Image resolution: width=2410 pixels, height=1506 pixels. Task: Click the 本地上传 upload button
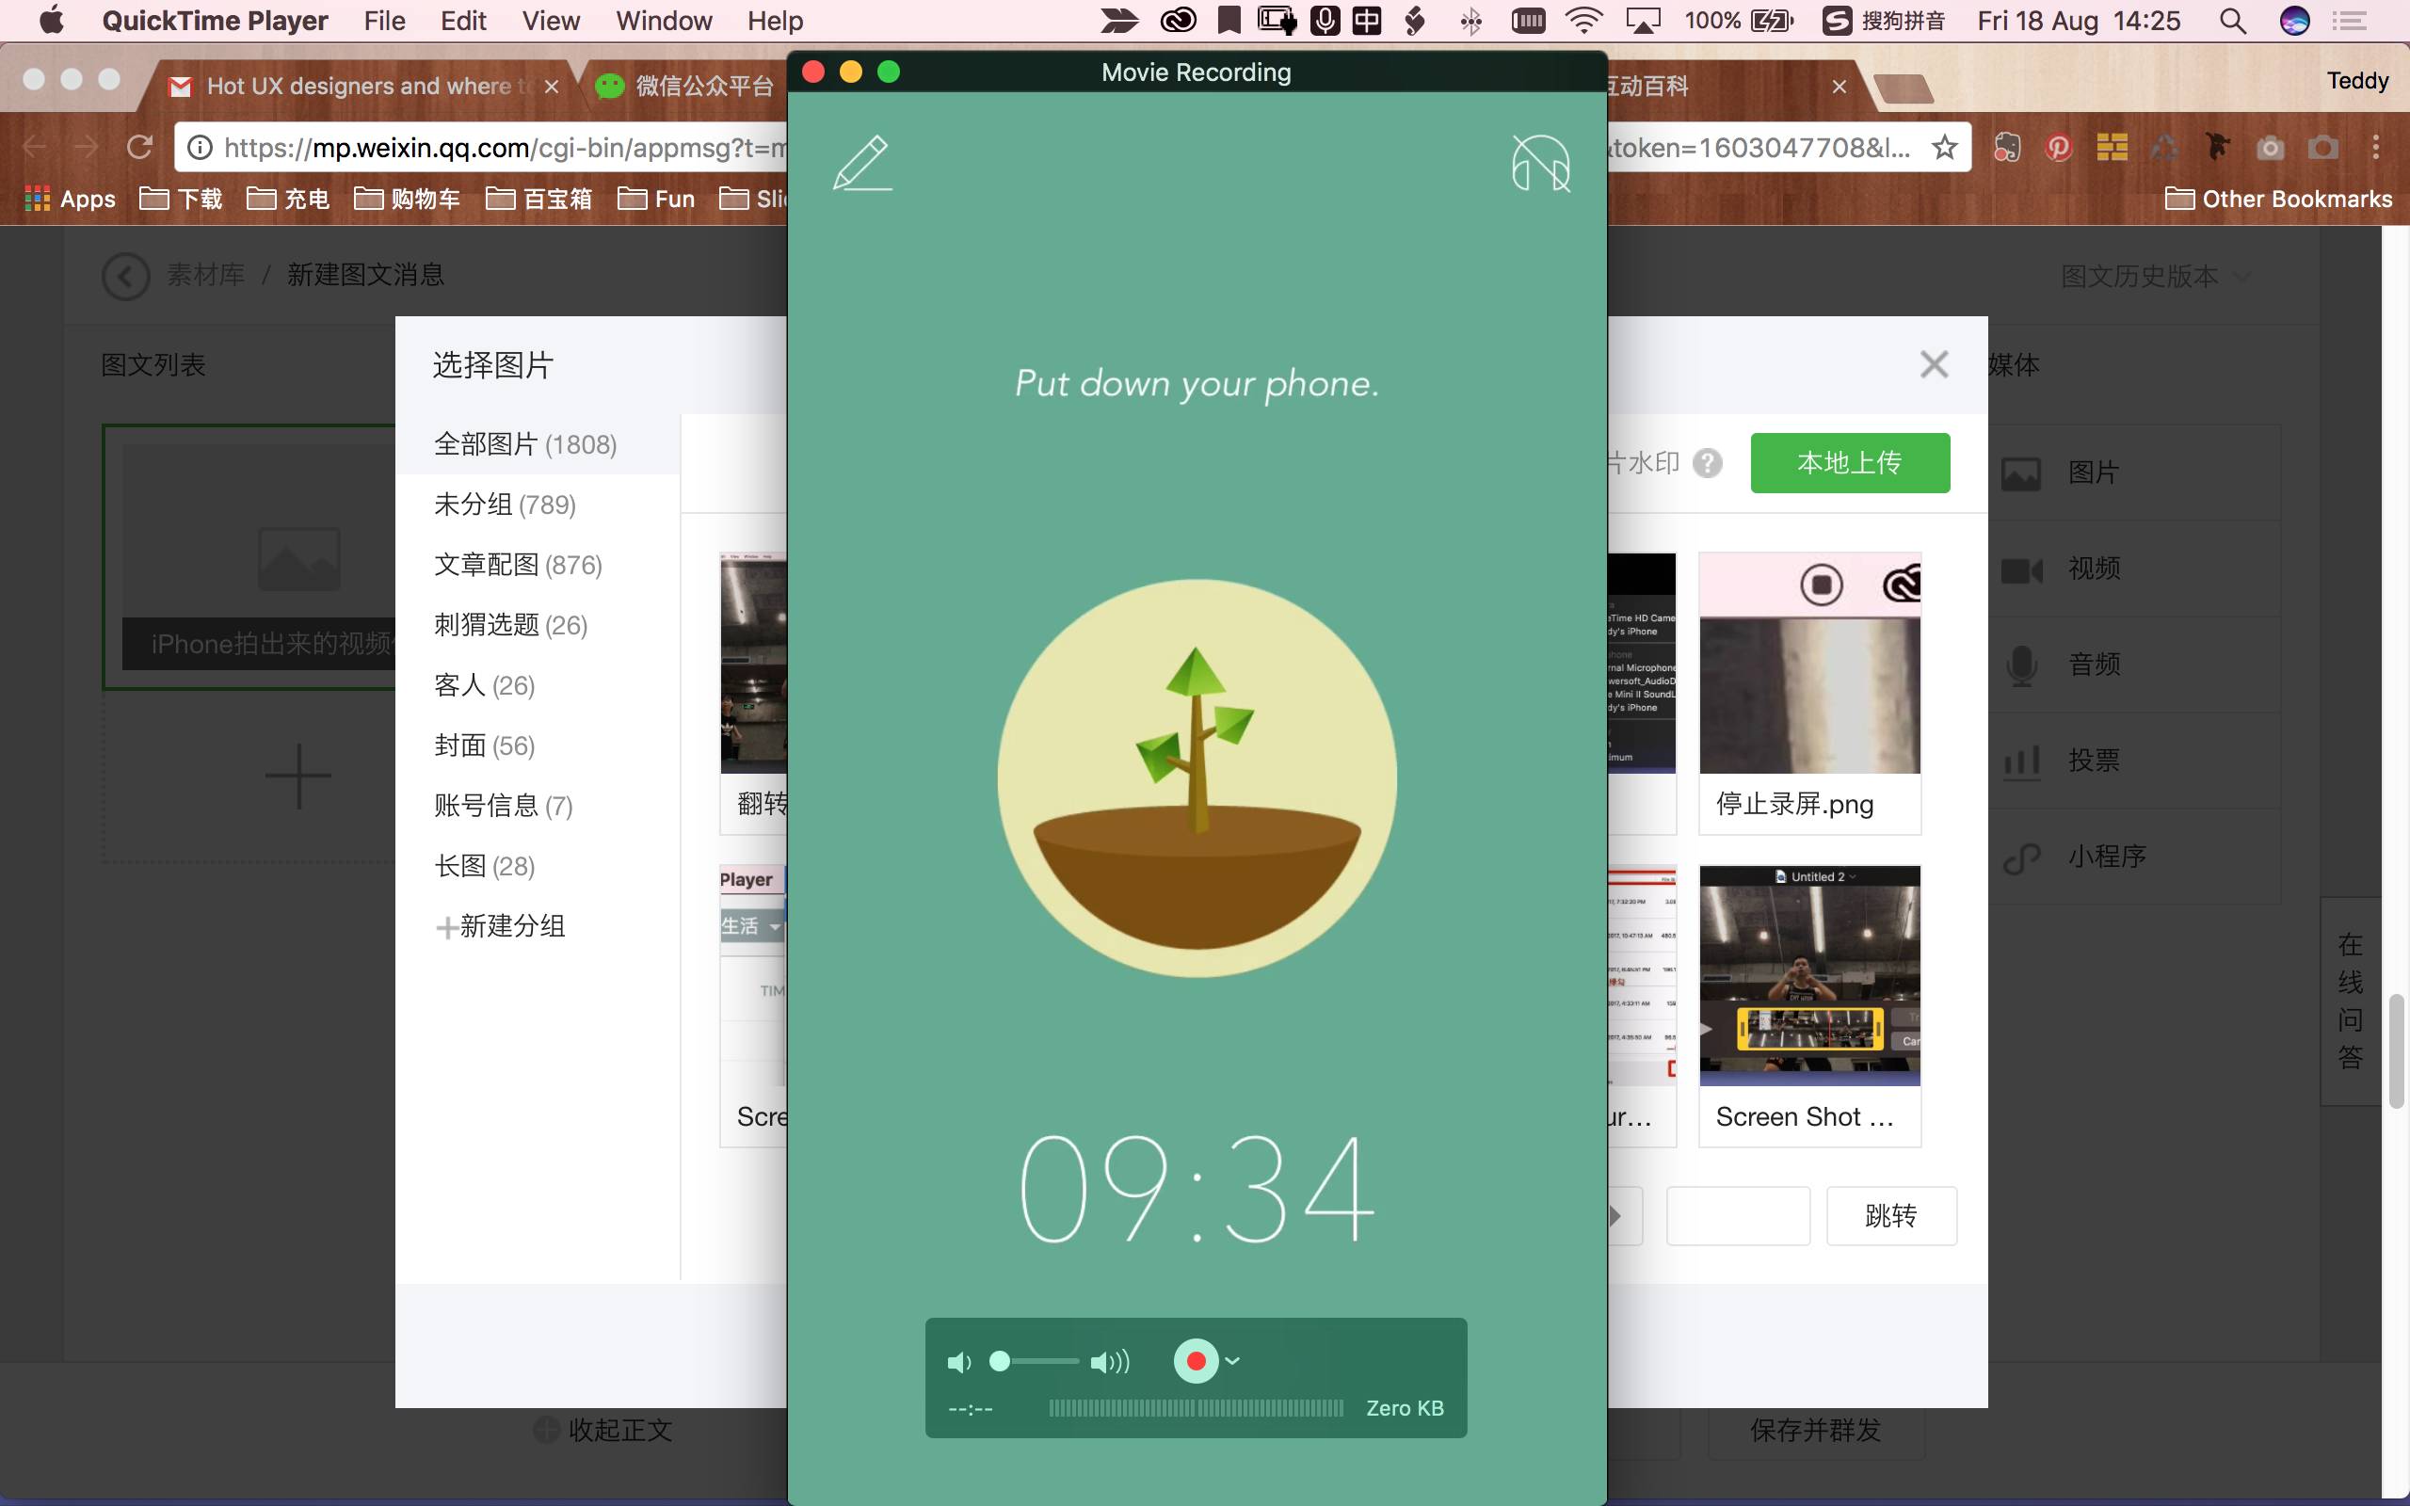[x=1848, y=461]
